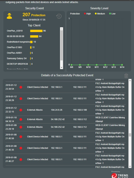134x178 pixels.
Task: Click destination IP 192.168.8.100
Action: pos(80,110)
